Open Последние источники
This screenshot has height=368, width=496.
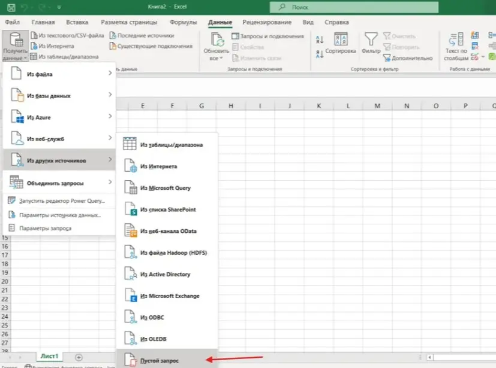click(142, 35)
